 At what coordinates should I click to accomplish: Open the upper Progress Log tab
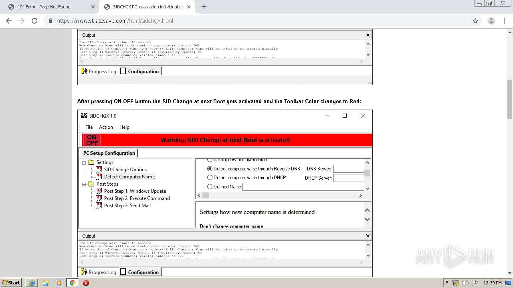[99, 71]
